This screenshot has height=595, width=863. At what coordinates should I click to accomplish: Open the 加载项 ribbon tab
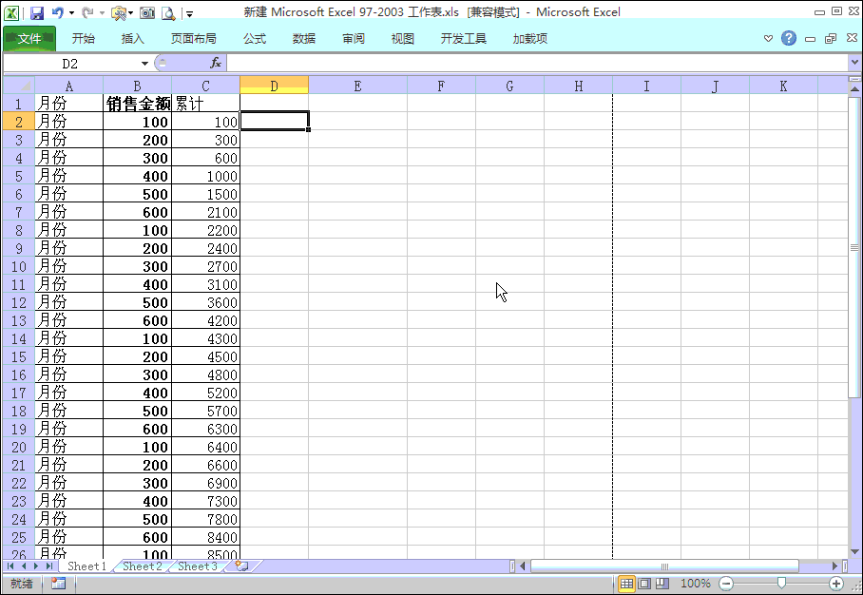tap(530, 39)
